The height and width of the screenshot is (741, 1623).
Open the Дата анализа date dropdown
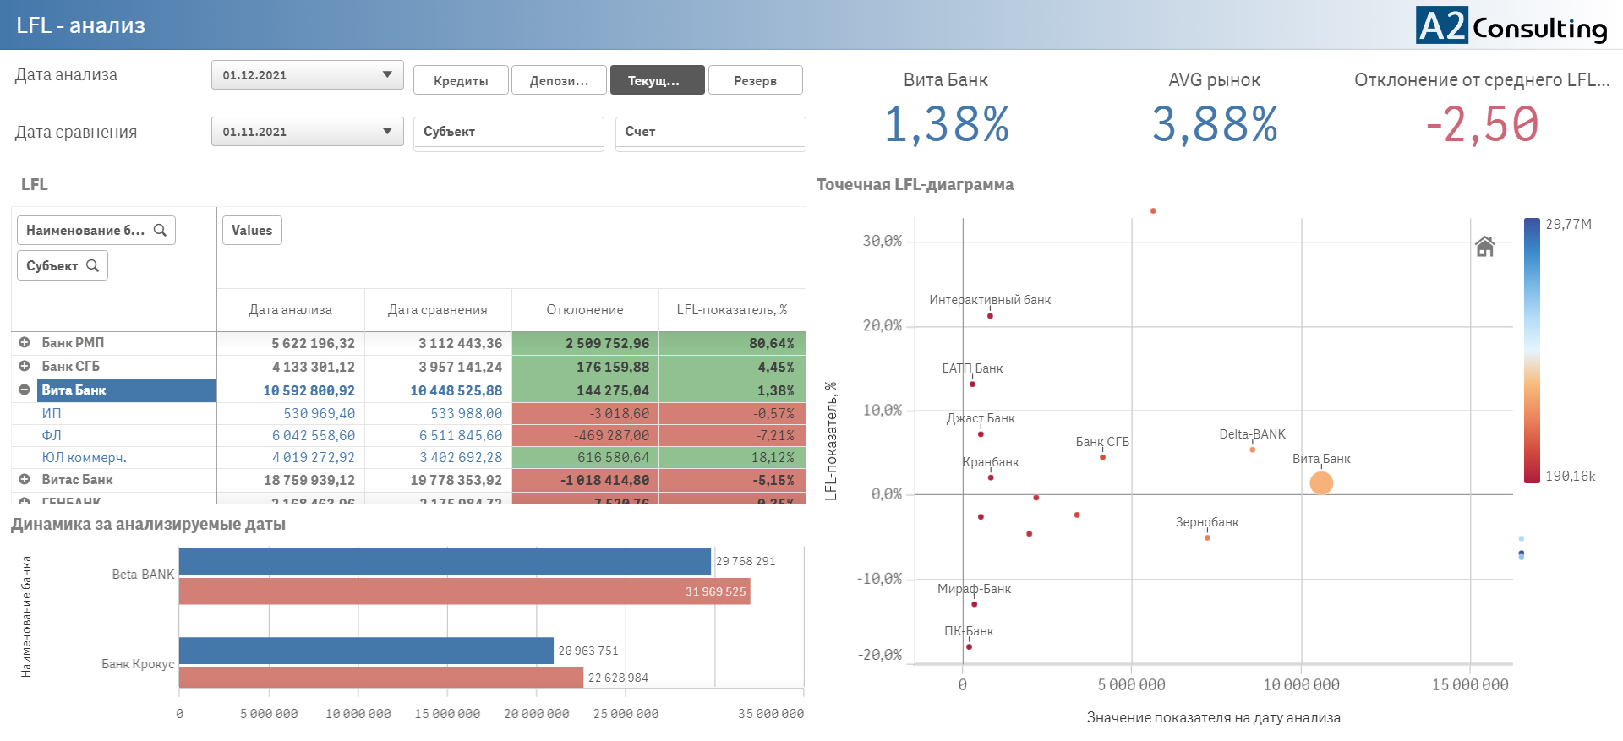307,75
